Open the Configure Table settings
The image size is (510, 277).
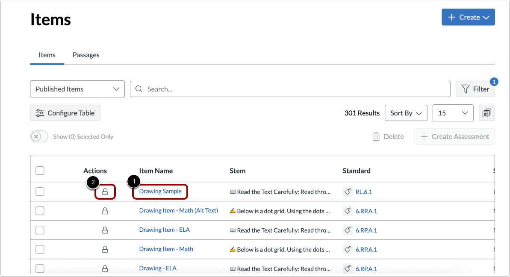pos(65,113)
